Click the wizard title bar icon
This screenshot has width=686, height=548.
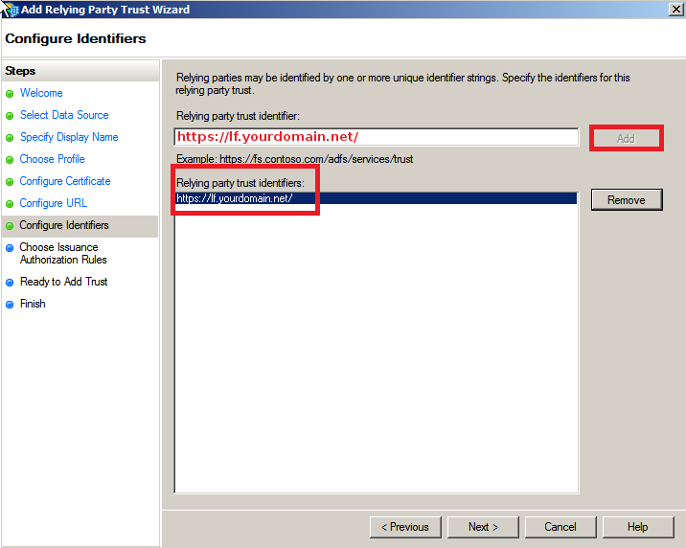click(10, 10)
